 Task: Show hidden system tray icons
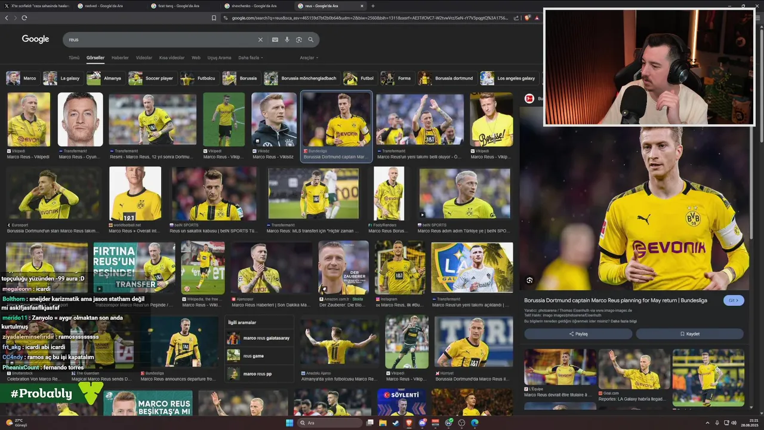click(708, 423)
